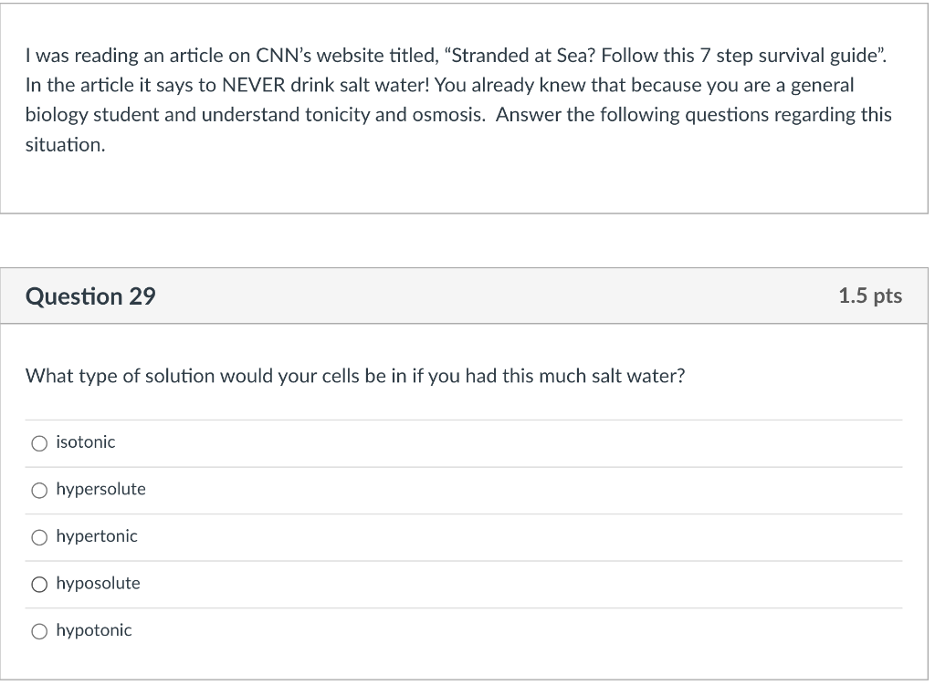Click the gray Question 29 header bar
The image size is (935, 685).
click(464, 296)
